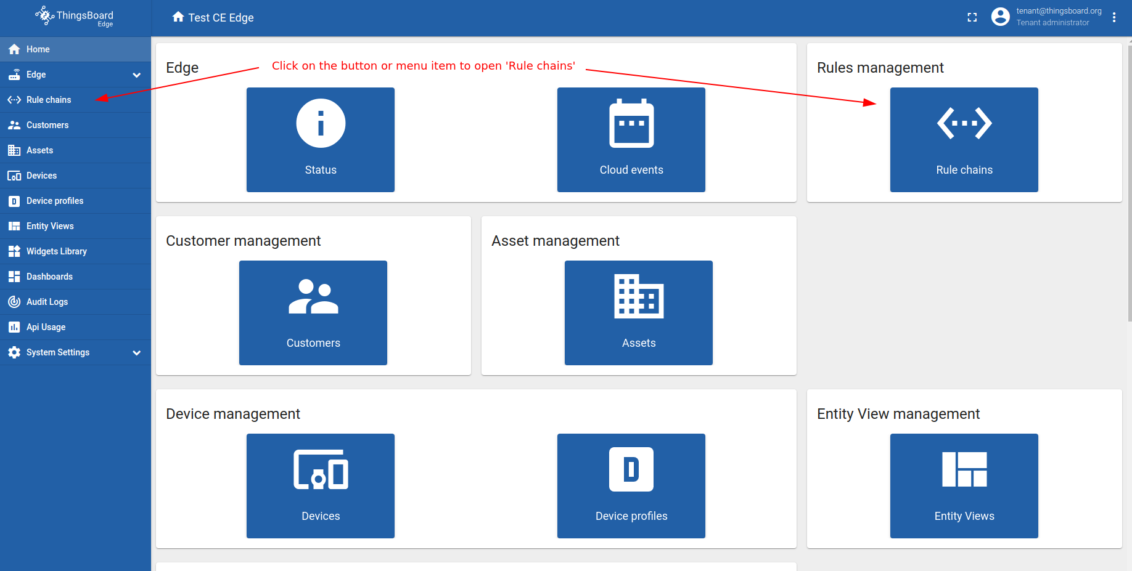Click the Device profiles icon in sidebar
The width and height of the screenshot is (1132, 571).
[x=14, y=201]
